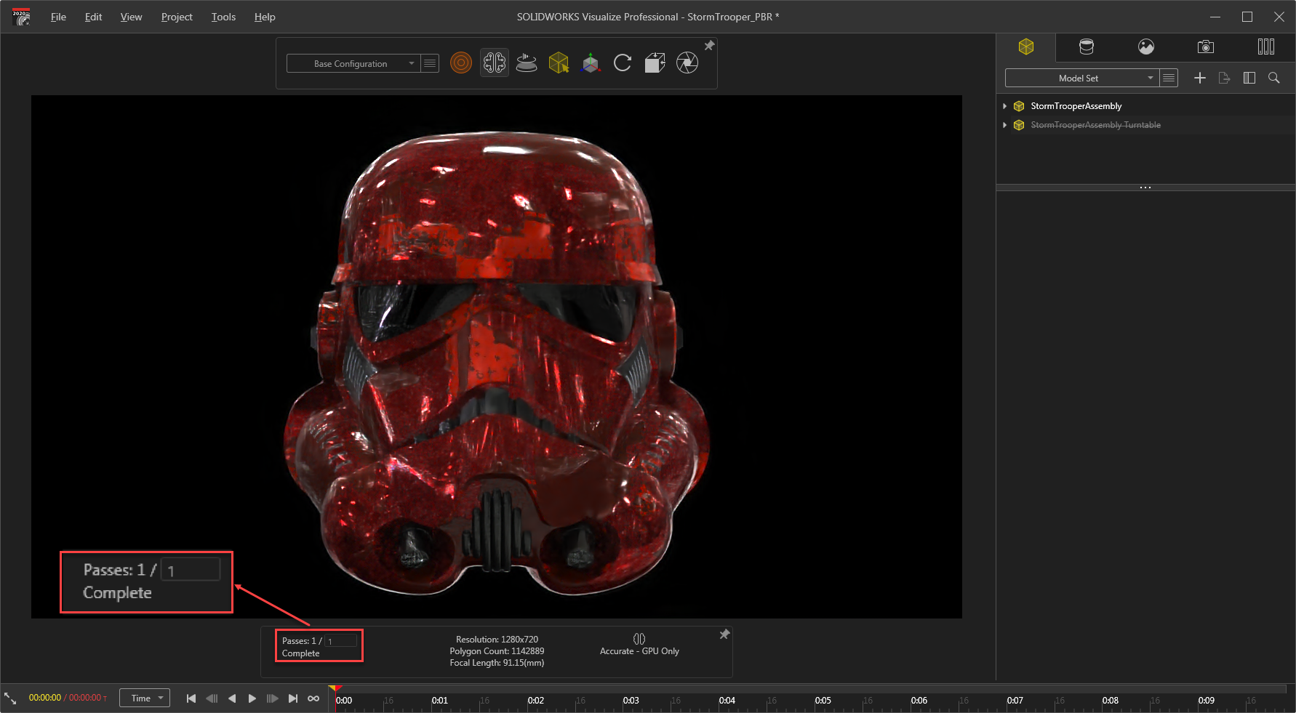Click the circular refresh icon in the toolbar
The image size is (1296, 713).
click(x=623, y=63)
